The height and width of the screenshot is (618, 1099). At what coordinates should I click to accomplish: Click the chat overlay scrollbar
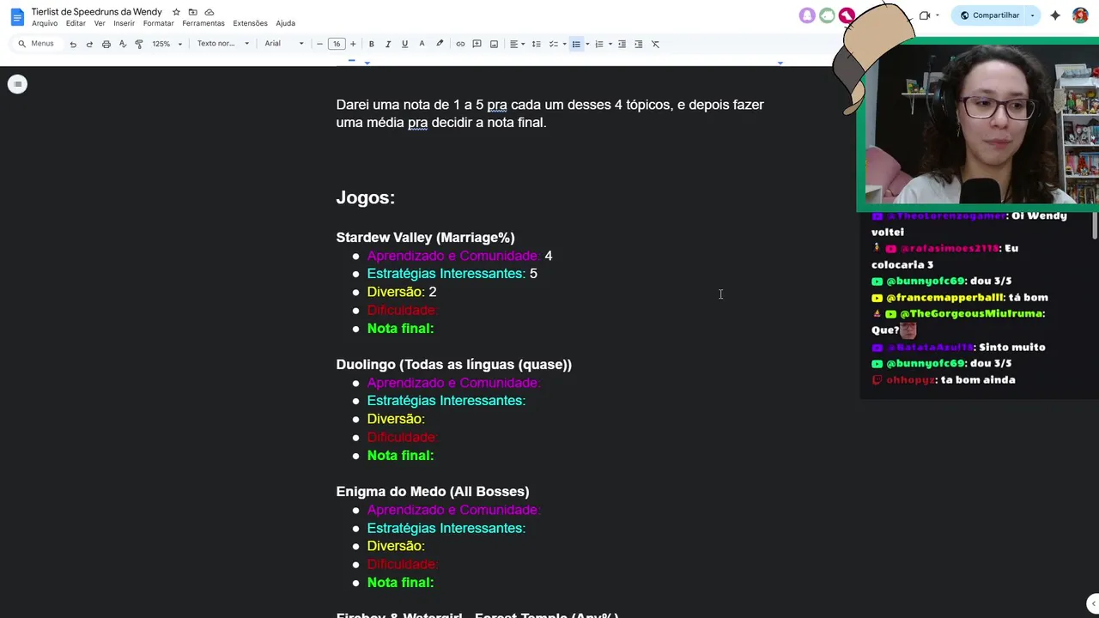click(1095, 225)
